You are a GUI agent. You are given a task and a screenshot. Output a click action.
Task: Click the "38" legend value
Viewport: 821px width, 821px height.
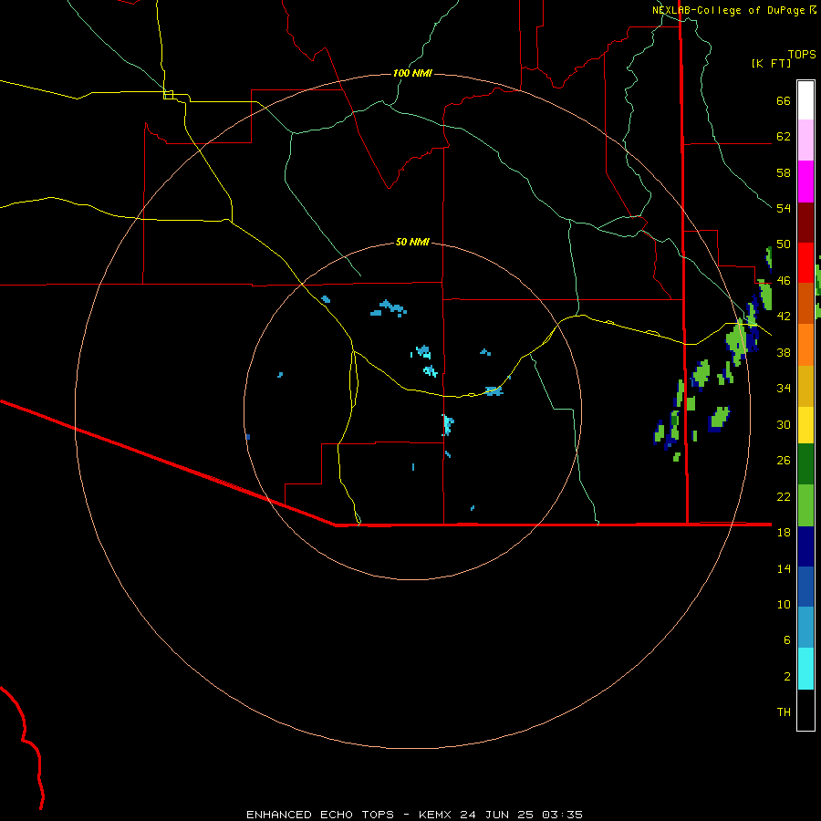point(784,352)
